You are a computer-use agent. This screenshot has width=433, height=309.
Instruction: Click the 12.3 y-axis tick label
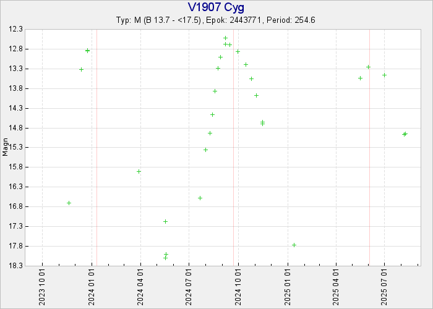click(17, 29)
